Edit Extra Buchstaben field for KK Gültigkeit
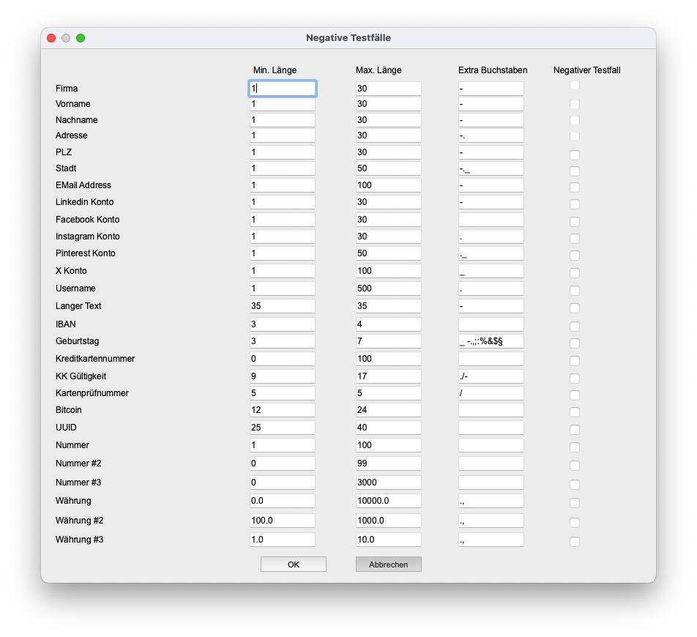Viewport: 697px width, 637px height. click(491, 376)
